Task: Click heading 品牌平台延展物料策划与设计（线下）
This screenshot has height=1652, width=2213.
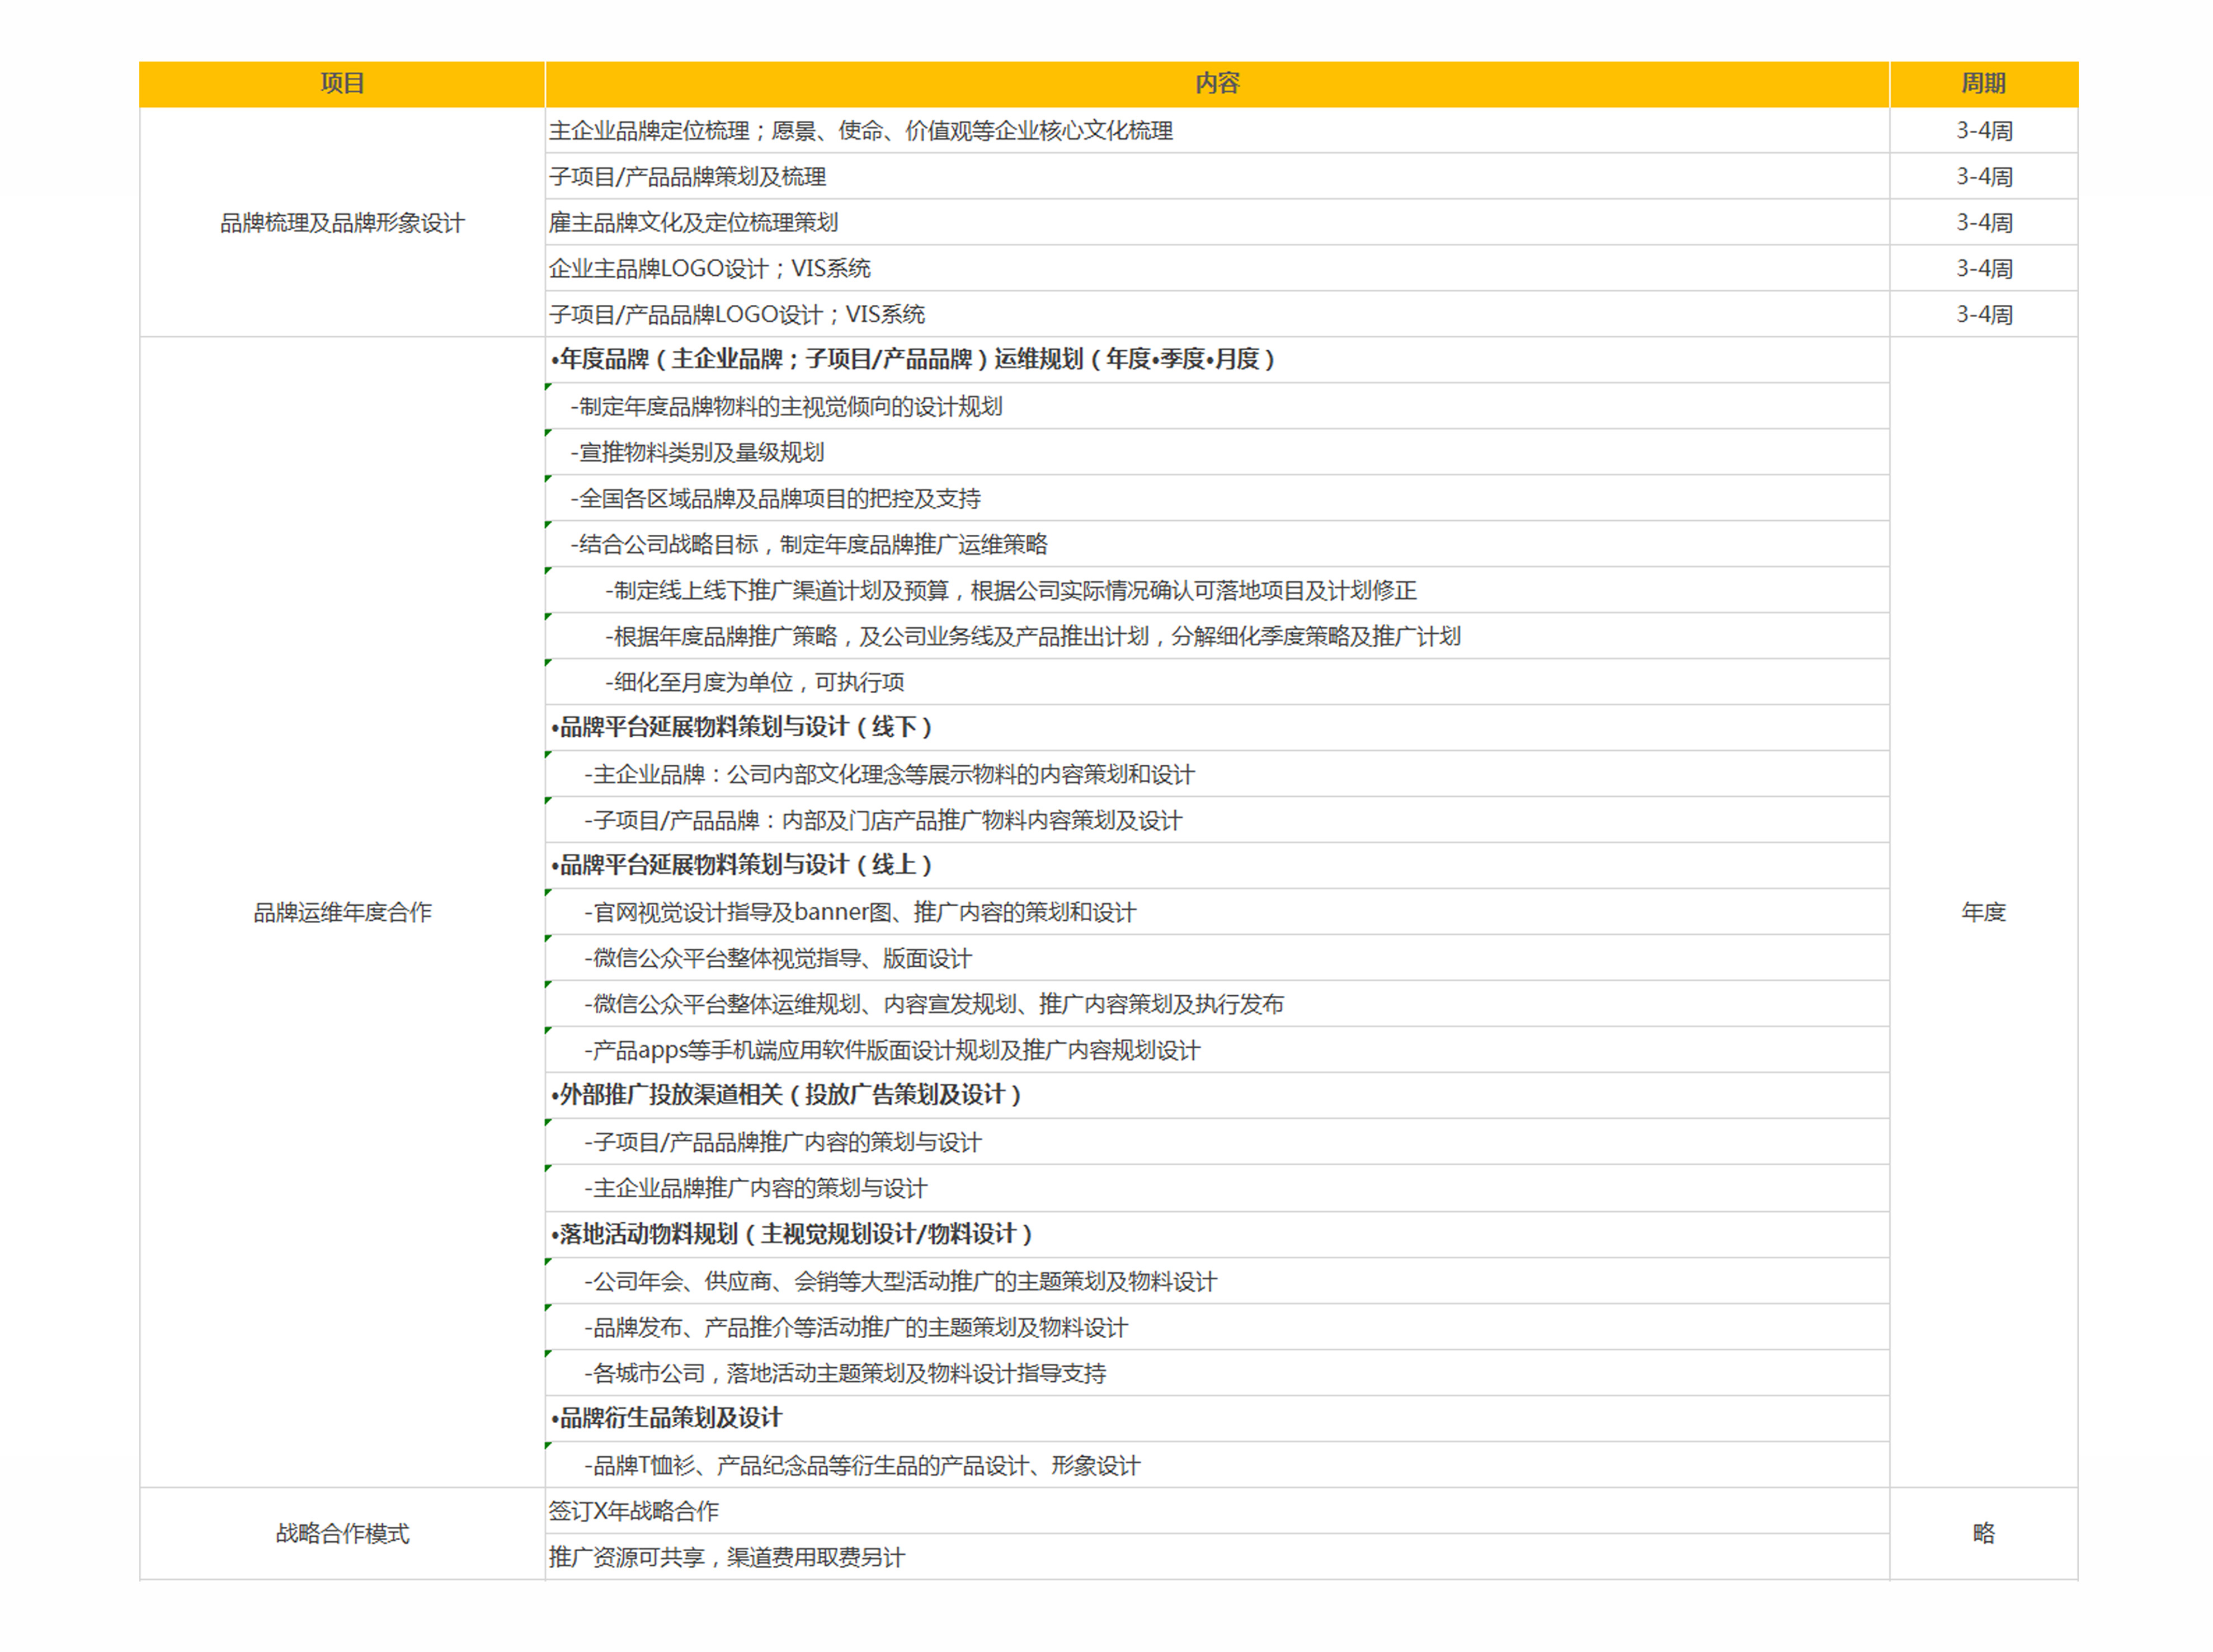Action: coord(741,727)
